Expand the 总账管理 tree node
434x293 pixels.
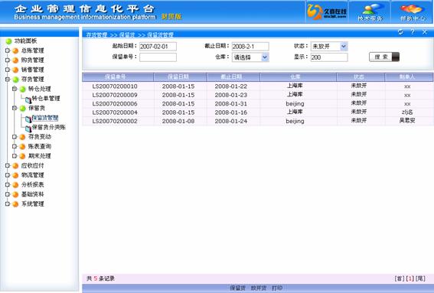tap(8, 50)
